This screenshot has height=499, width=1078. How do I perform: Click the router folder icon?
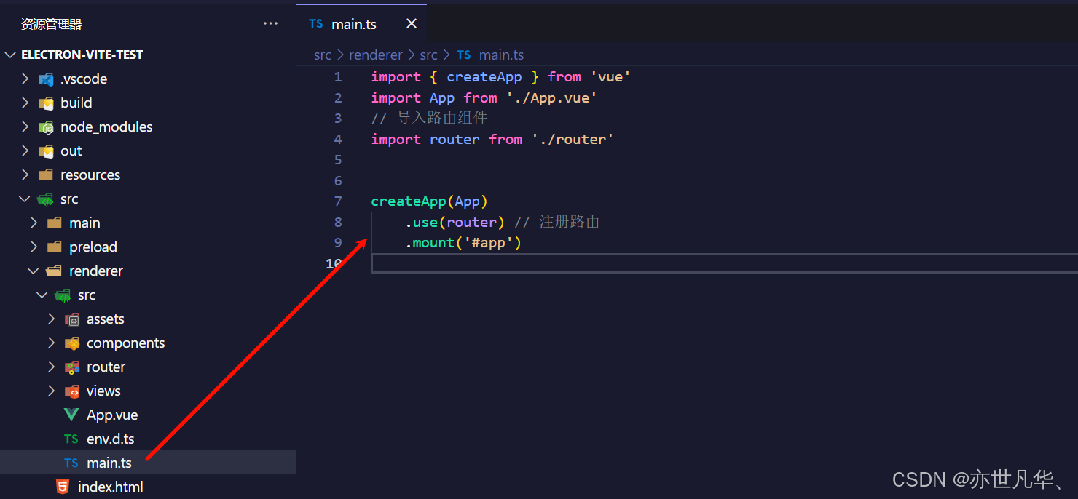(72, 367)
